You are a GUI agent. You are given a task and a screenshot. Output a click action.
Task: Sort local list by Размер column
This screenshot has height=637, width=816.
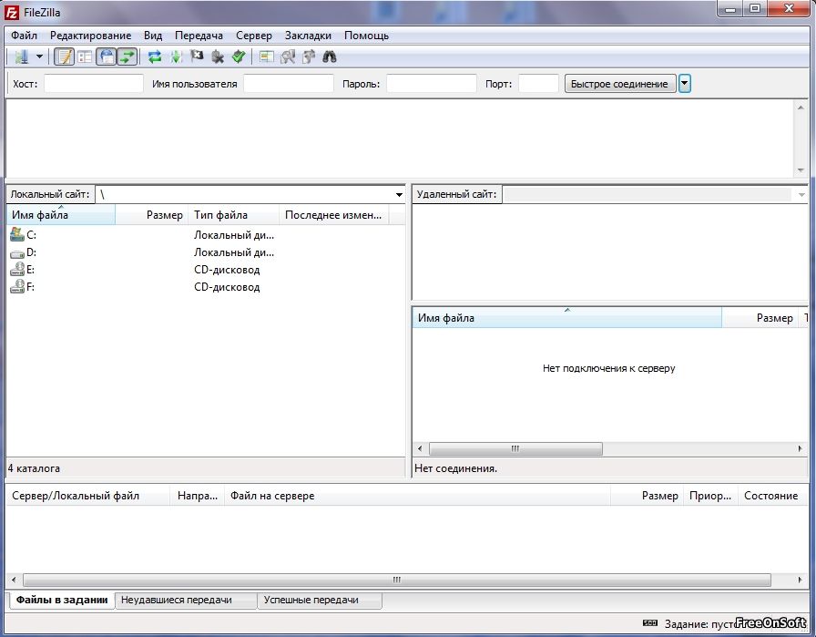point(151,215)
